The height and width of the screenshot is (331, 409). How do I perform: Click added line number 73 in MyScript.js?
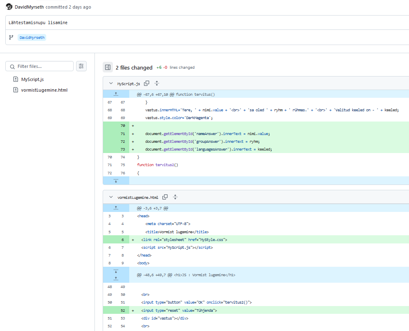click(123, 149)
